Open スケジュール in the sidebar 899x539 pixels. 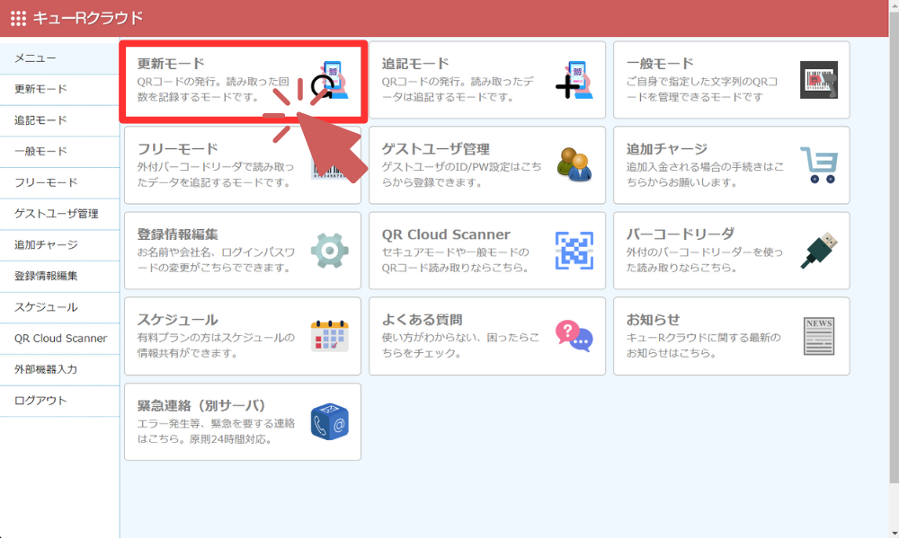(59, 307)
